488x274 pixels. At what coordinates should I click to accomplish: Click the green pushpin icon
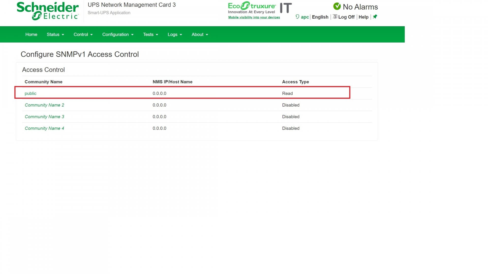coord(375,17)
